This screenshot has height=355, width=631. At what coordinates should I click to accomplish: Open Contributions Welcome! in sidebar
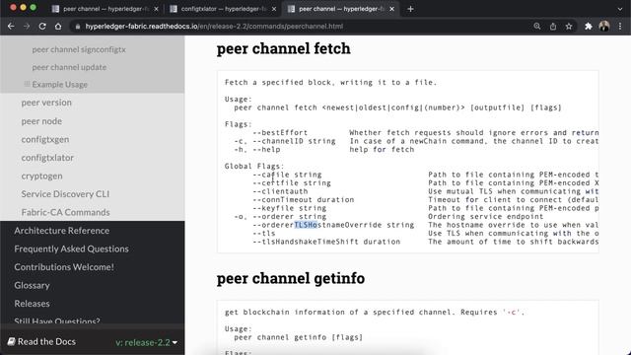(x=64, y=267)
